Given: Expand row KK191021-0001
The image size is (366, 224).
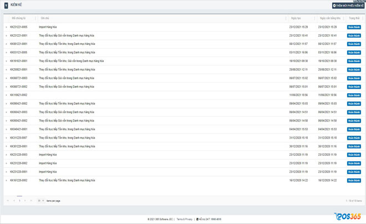Looking at the screenshot, I should coord(6,61).
